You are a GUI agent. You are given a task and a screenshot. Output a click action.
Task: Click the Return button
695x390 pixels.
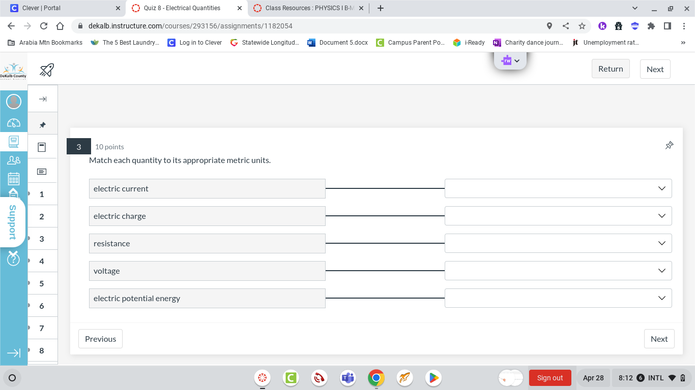click(611, 69)
